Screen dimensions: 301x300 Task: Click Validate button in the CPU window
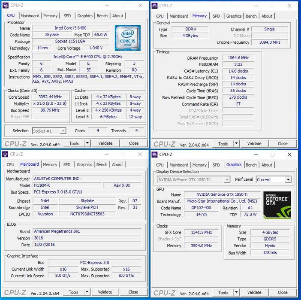(x=105, y=143)
